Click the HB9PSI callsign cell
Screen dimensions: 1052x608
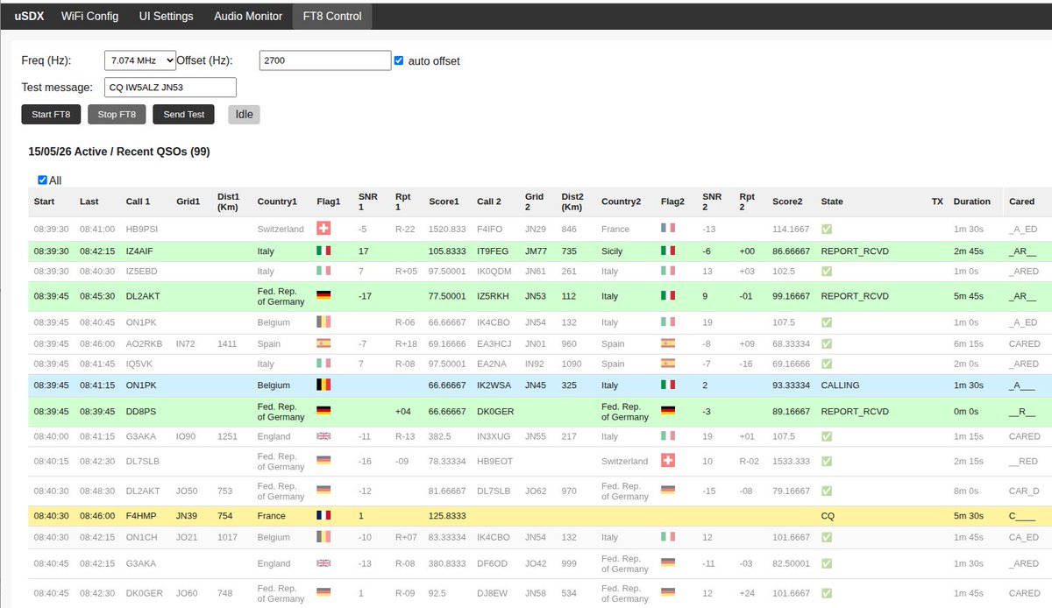(x=140, y=229)
